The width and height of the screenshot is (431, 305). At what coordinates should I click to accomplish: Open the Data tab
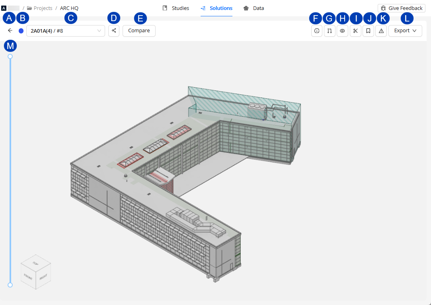pyautogui.click(x=254, y=8)
